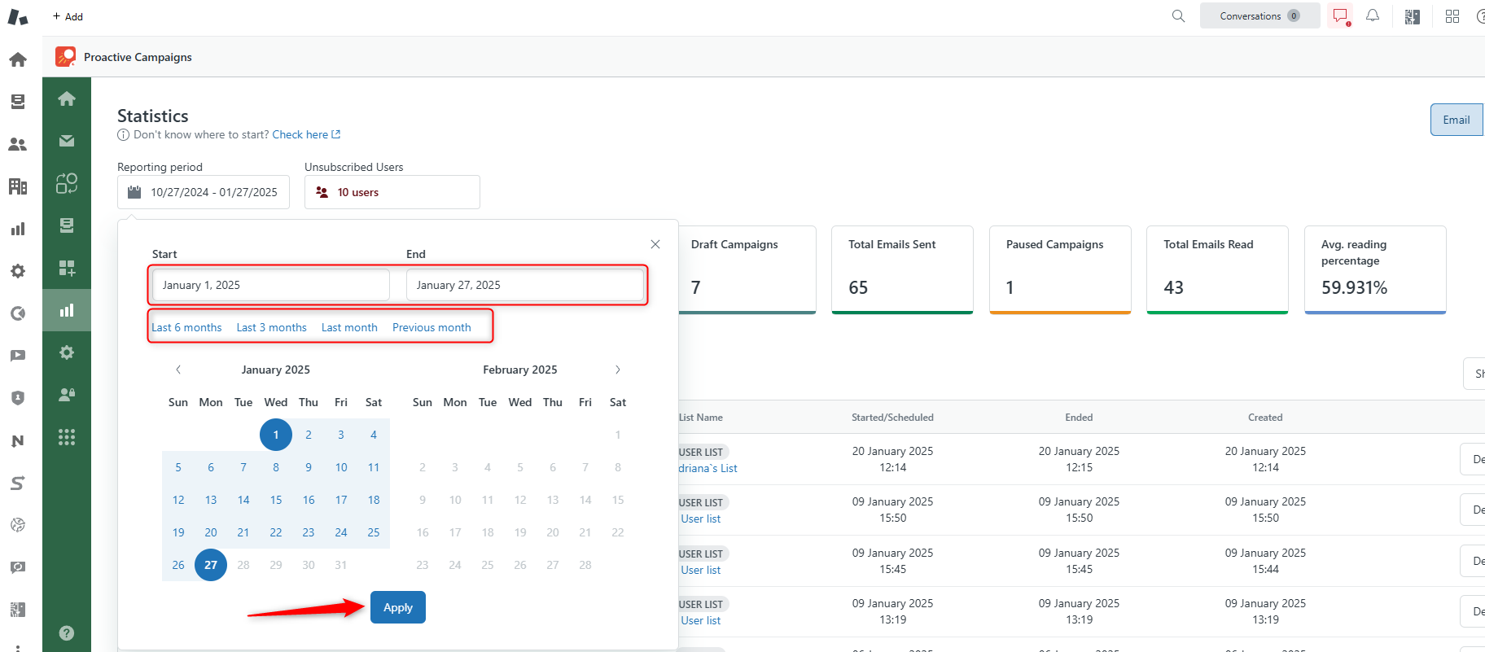1485x652 pixels.
Task: Select January 8 in the calendar
Action: (x=276, y=467)
